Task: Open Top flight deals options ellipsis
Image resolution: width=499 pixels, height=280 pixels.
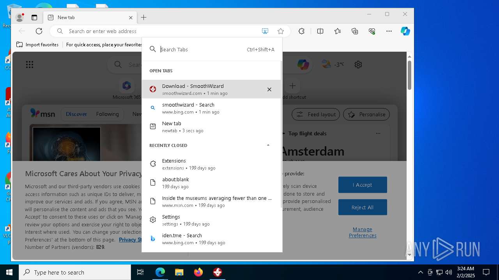Action: (378, 133)
